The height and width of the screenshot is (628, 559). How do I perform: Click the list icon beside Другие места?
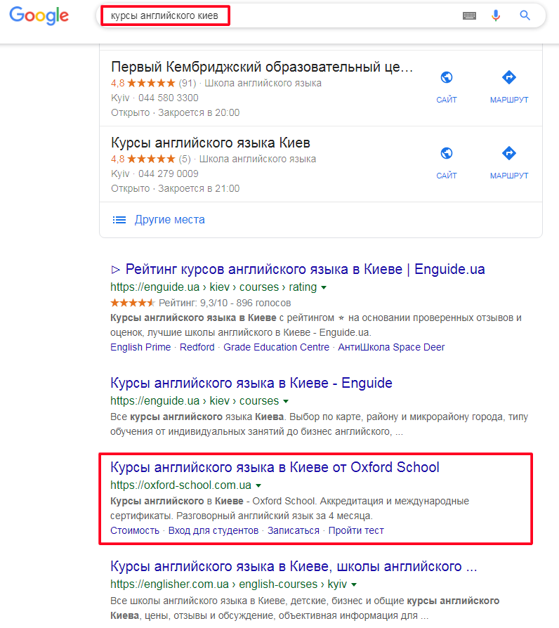pos(119,220)
